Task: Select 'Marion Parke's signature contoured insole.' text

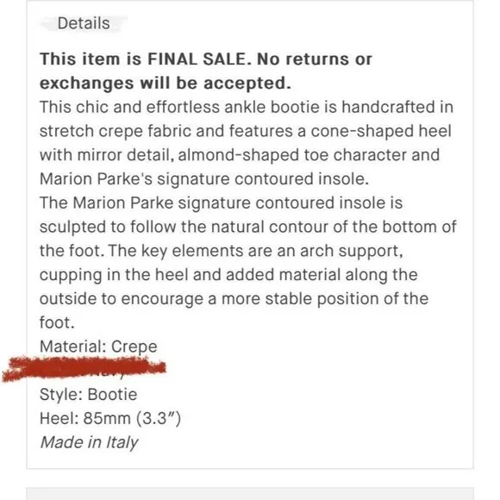Action: pos(204,179)
